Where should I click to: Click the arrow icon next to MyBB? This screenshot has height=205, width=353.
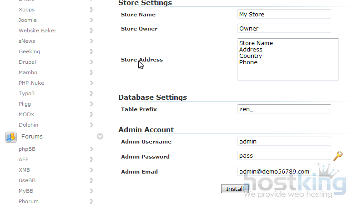[x=92, y=191]
